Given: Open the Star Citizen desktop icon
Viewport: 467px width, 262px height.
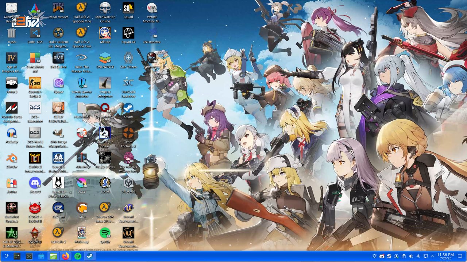Looking at the screenshot, I should (x=128, y=58).
